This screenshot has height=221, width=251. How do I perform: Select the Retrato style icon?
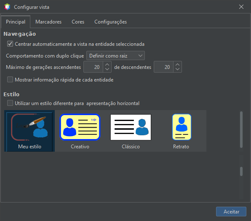(x=182, y=127)
